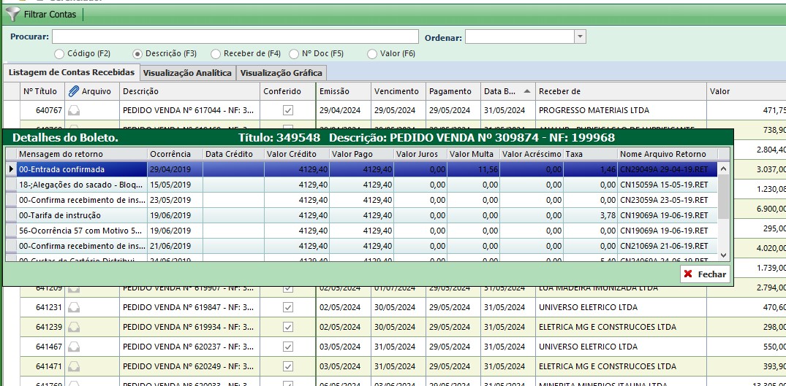This screenshot has width=786, height=386.
Task: Click the Taxa column header
Action: 590,154
